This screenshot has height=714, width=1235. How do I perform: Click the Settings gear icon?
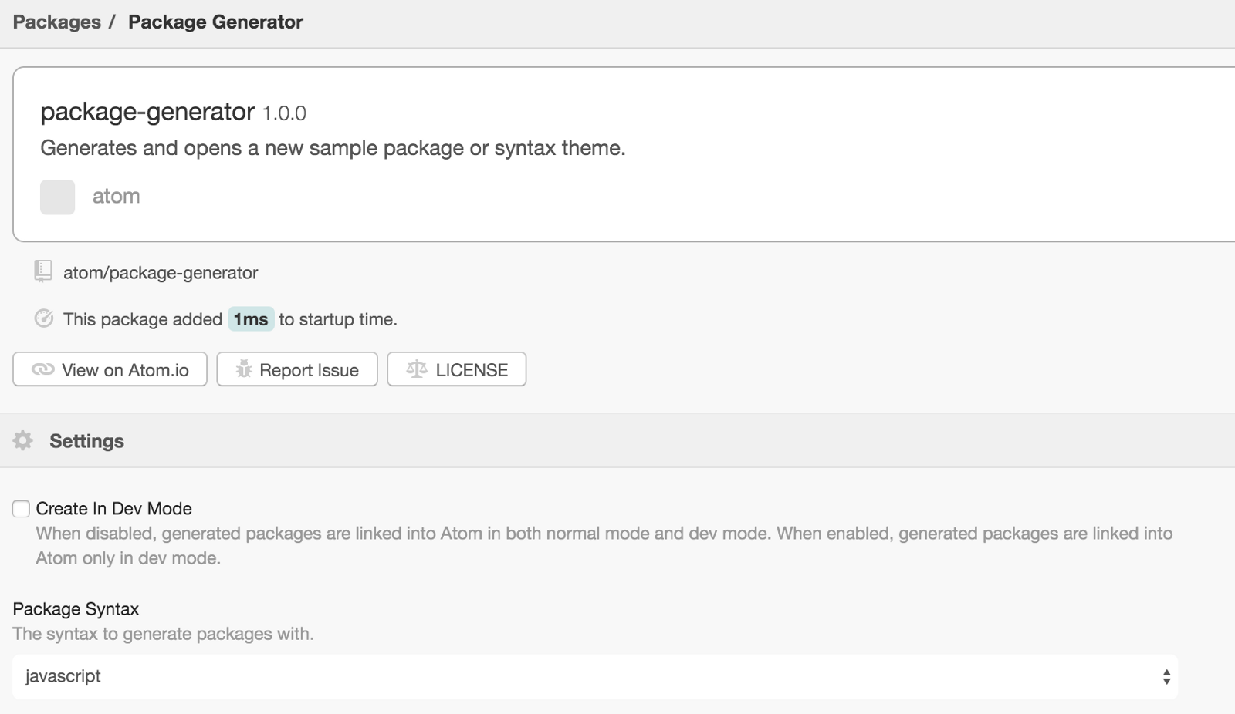click(x=23, y=440)
